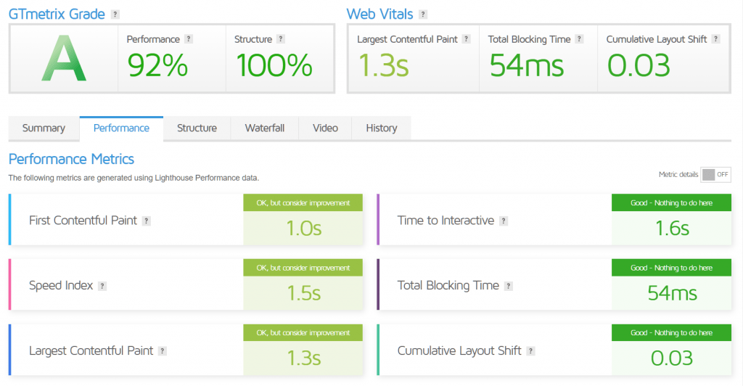Click help icon beside Cumulative Layout Shift metric
The width and height of the screenshot is (743, 386).
click(531, 351)
